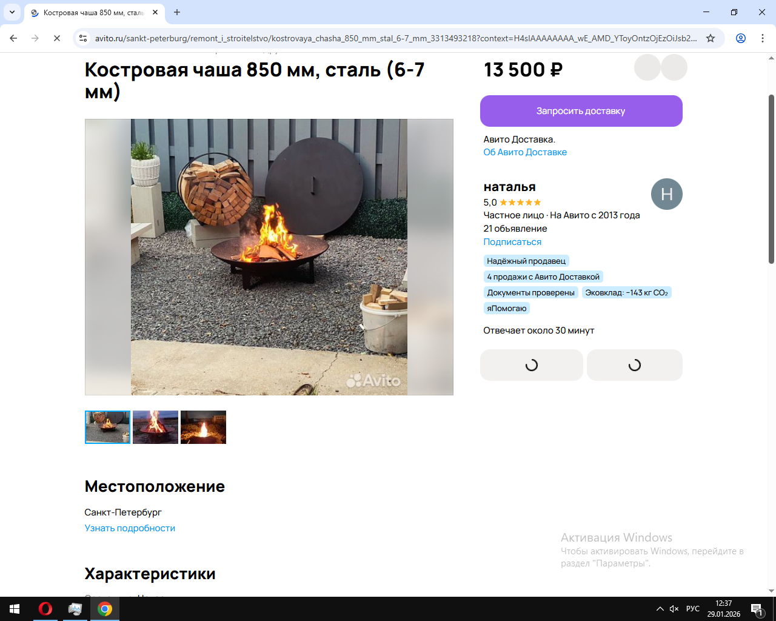Click the page vertical scrollbar thumb
This screenshot has width=776, height=621.
point(771,179)
